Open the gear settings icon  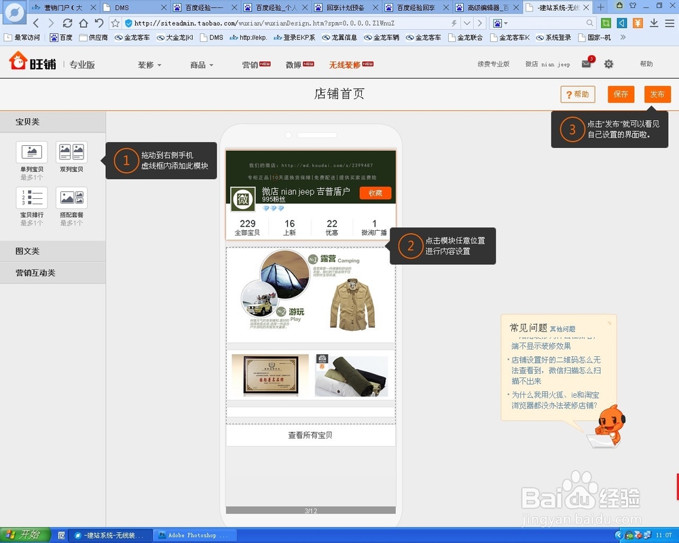608,63
